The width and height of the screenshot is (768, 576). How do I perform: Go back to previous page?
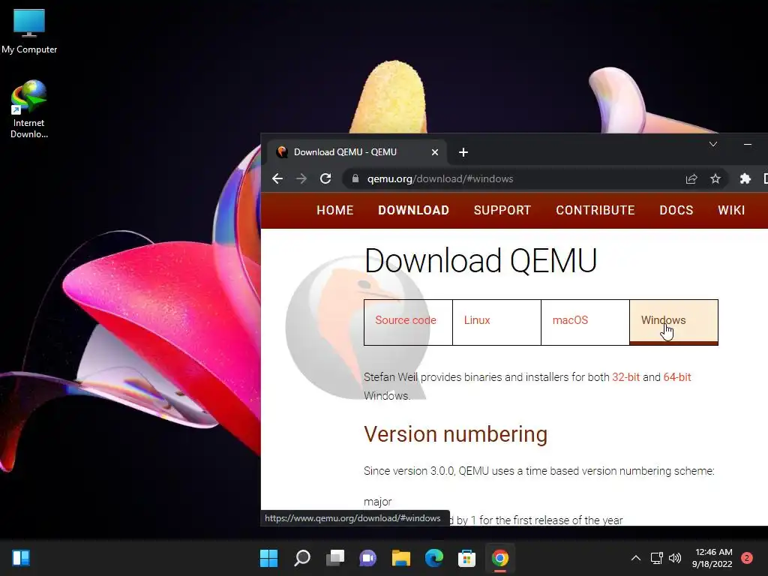coord(277,178)
